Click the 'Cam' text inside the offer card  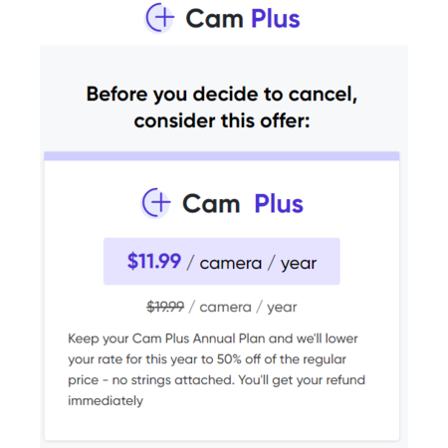tap(211, 204)
